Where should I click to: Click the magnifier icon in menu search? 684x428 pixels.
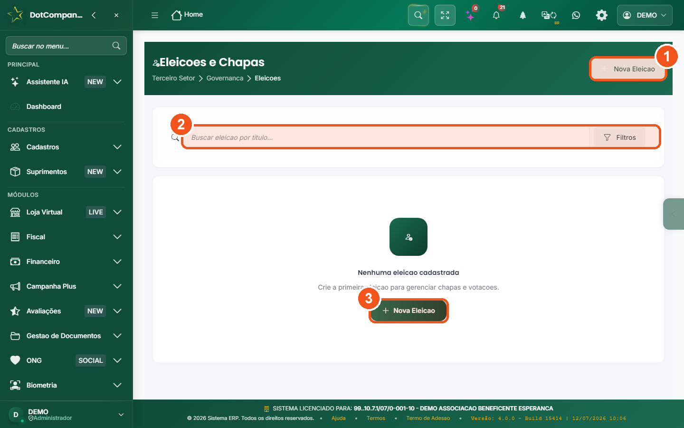[116, 46]
